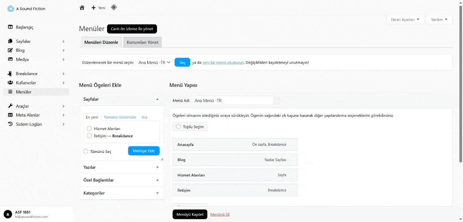The image size is (463, 222).
Task: Click the Blog edit icon in sidebar
Action: point(10,50)
